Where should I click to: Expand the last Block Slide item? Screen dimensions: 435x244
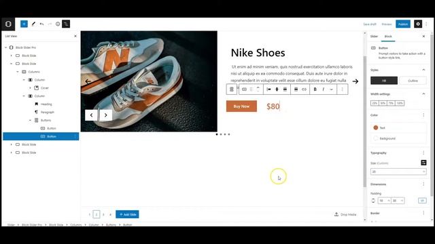tap(12, 152)
